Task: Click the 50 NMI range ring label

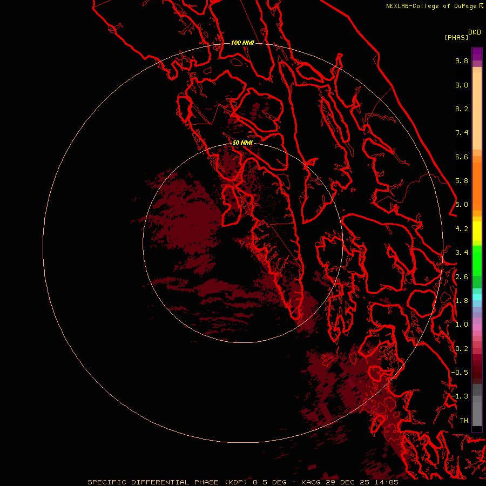Action: click(242, 143)
